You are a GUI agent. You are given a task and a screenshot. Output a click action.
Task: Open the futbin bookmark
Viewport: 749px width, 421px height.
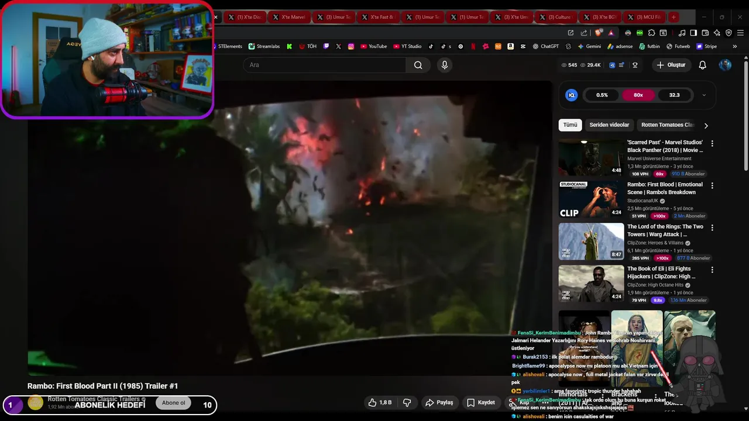[x=649, y=46]
